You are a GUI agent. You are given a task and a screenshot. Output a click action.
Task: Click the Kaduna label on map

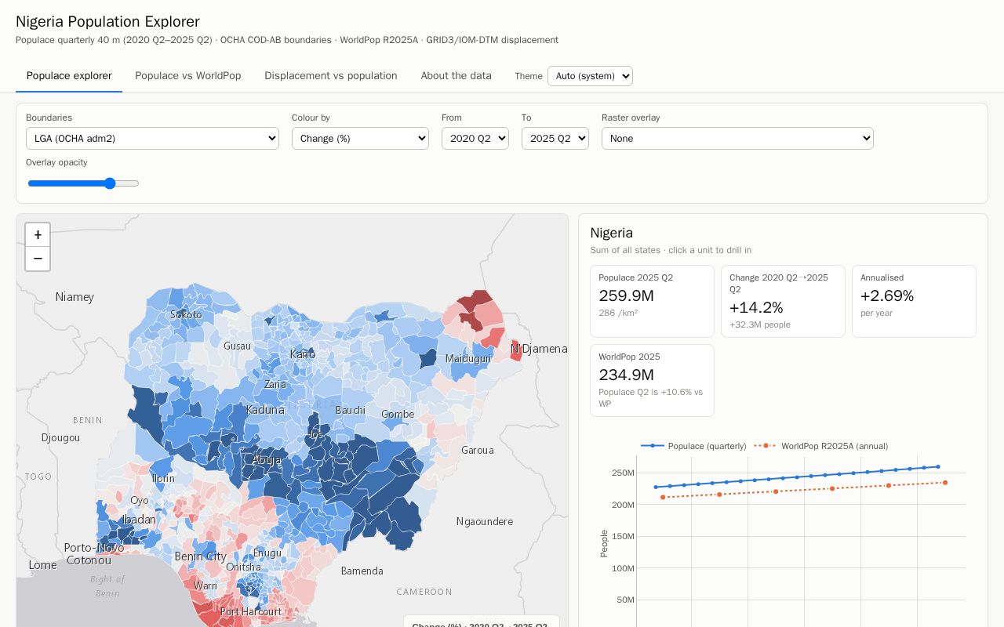pos(265,410)
